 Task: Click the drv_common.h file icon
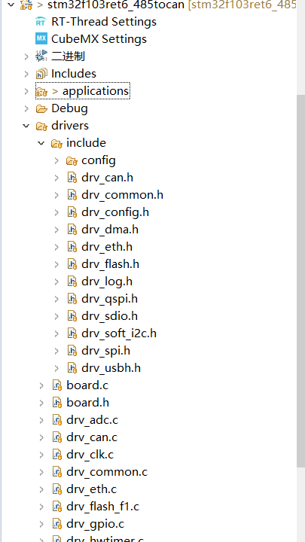click(x=72, y=195)
